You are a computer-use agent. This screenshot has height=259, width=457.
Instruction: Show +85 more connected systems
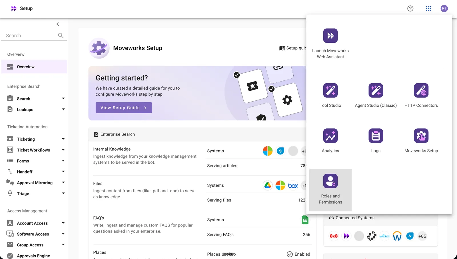coord(422,236)
